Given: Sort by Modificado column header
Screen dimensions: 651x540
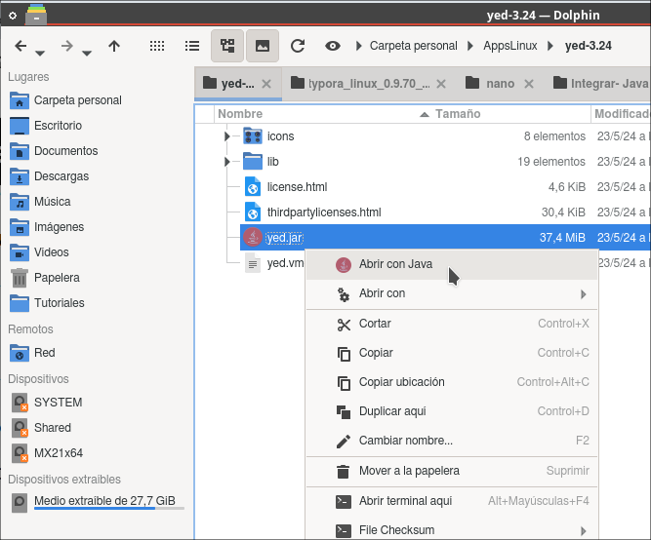Looking at the screenshot, I should click(x=621, y=114).
